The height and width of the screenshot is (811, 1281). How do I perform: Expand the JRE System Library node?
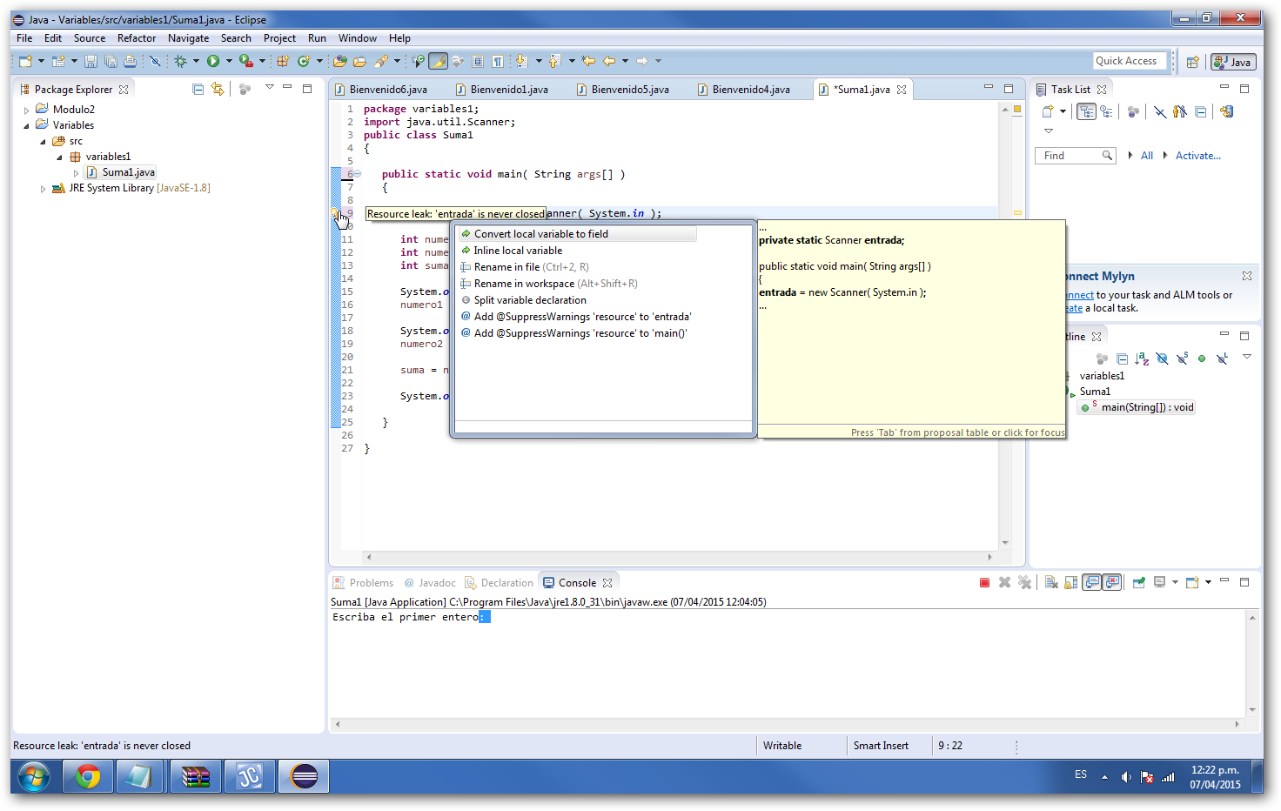43,189
